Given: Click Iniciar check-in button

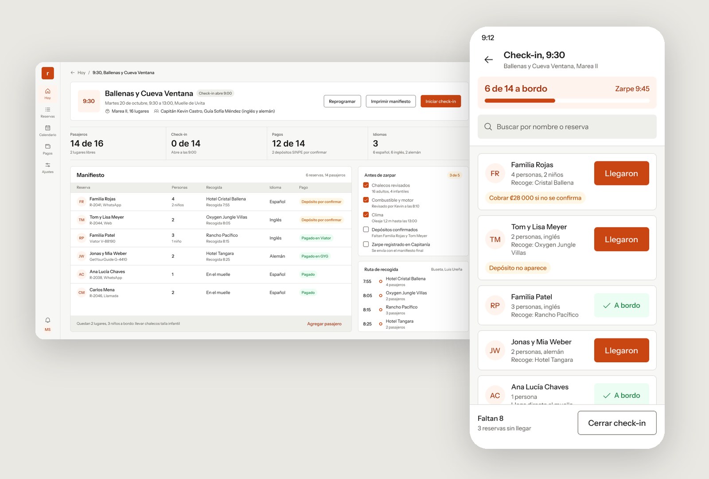Looking at the screenshot, I should pyautogui.click(x=440, y=101).
